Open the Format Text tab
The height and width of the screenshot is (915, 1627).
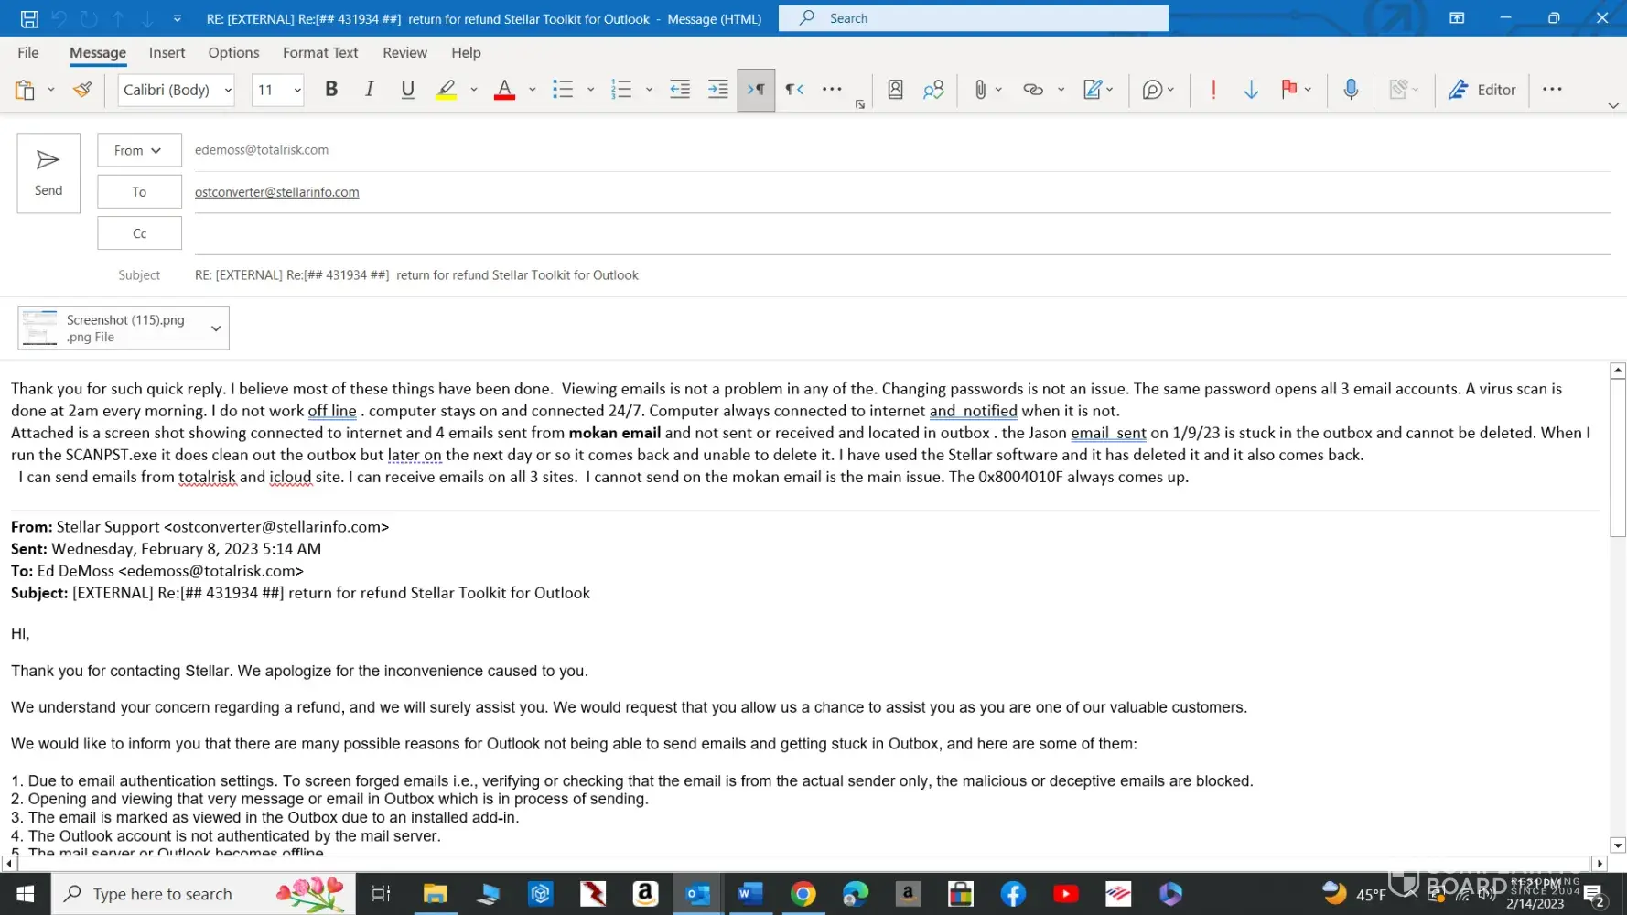(x=319, y=53)
